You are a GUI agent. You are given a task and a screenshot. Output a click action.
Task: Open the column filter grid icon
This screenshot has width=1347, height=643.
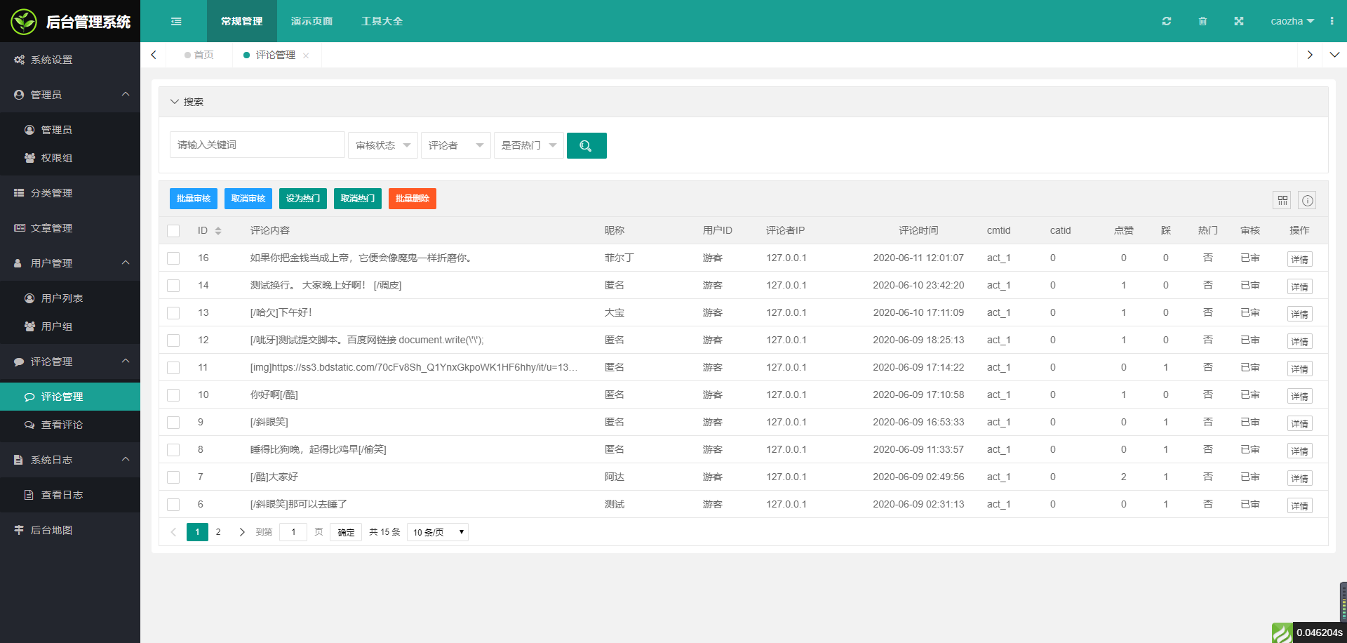pos(1282,200)
